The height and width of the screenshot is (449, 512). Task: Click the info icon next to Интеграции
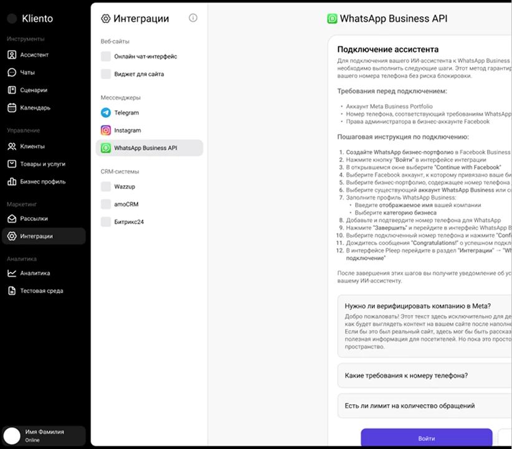point(193,18)
